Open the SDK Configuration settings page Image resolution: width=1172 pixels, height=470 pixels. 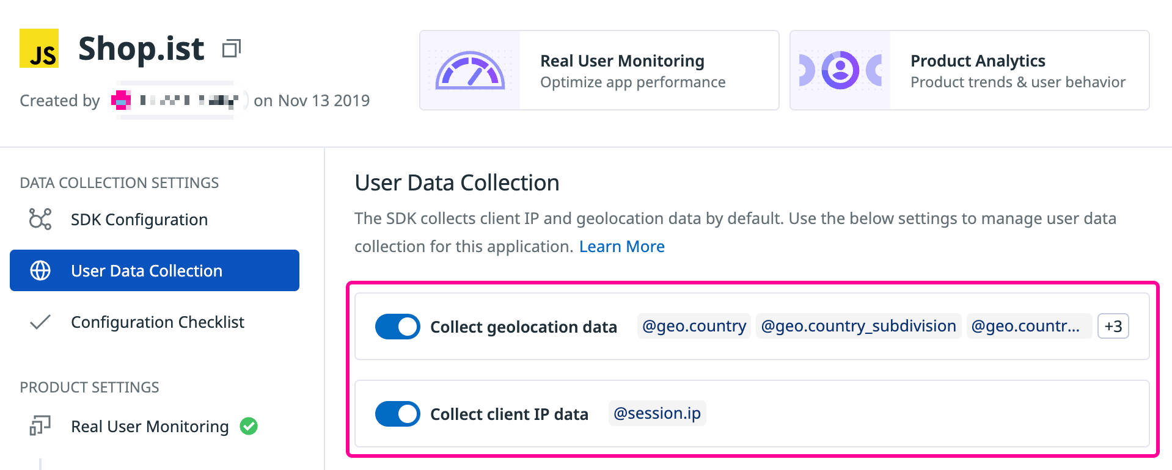coord(139,220)
